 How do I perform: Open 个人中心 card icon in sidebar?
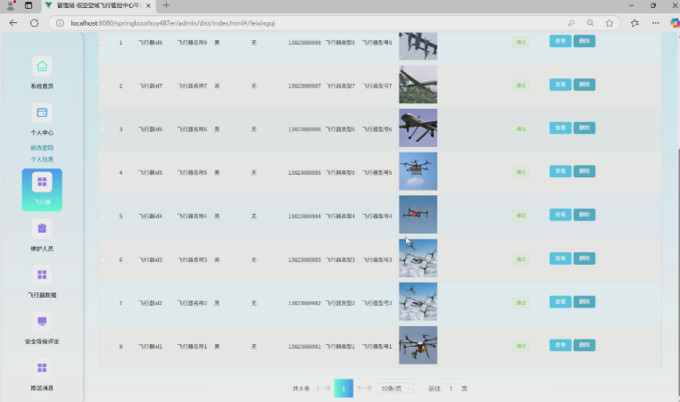[x=42, y=112]
